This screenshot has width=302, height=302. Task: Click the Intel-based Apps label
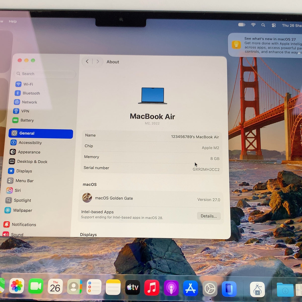97,212
